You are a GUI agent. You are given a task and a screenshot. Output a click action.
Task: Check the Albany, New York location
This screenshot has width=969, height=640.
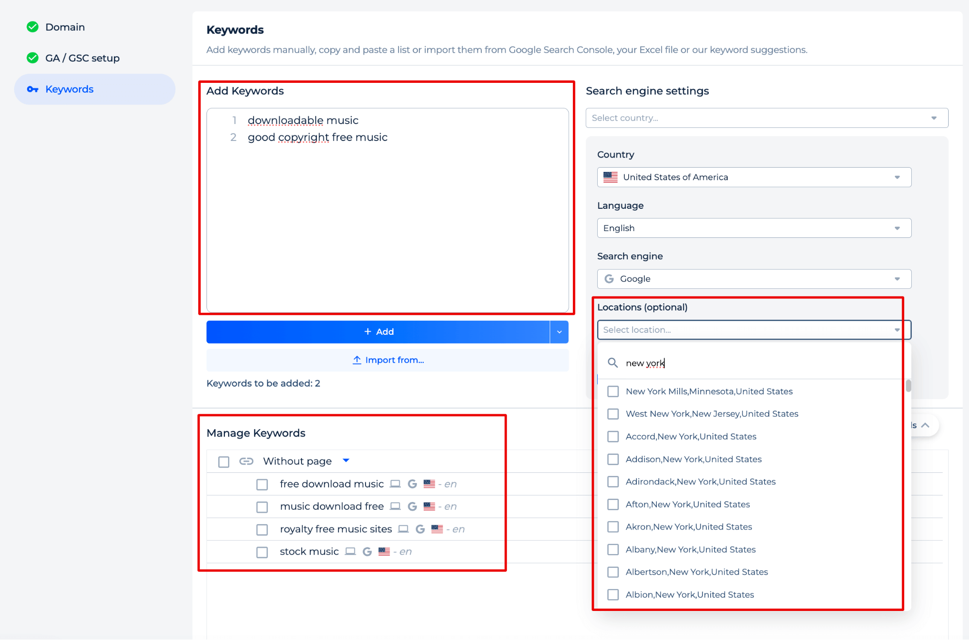pyautogui.click(x=613, y=549)
